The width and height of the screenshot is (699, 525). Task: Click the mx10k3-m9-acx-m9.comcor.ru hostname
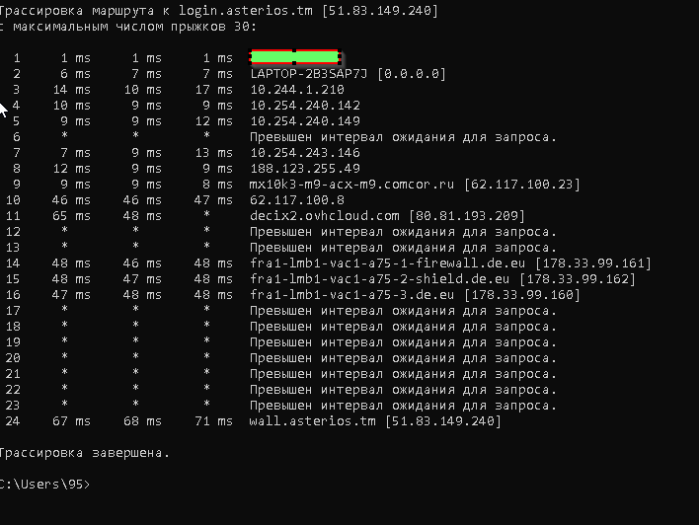tap(351, 185)
